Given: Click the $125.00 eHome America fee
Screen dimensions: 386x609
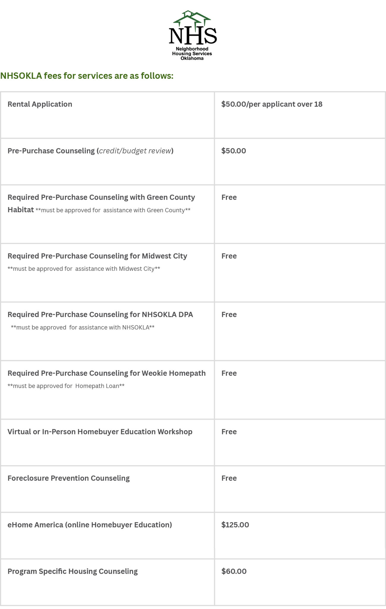Looking at the screenshot, I should pyautogui.click(x=235, y=525).
